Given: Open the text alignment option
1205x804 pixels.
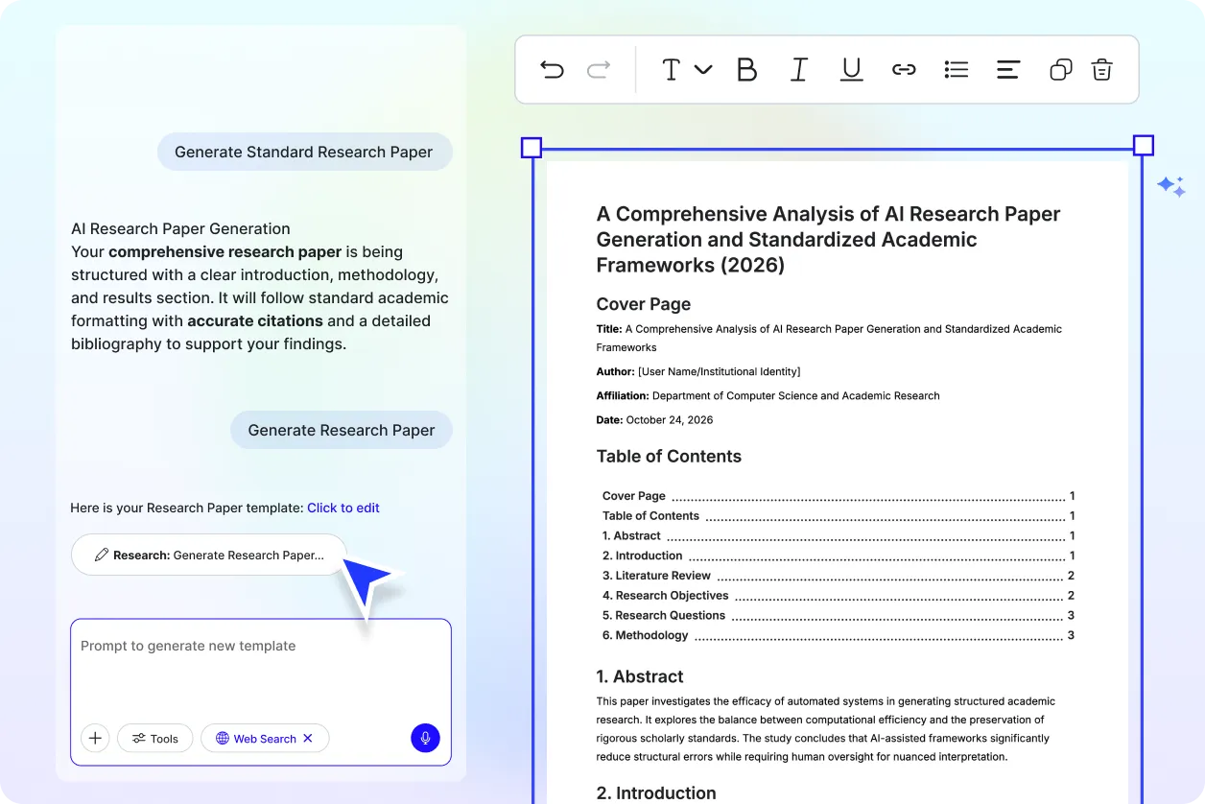Looking at the screenshot, I should pos(1007,69).
